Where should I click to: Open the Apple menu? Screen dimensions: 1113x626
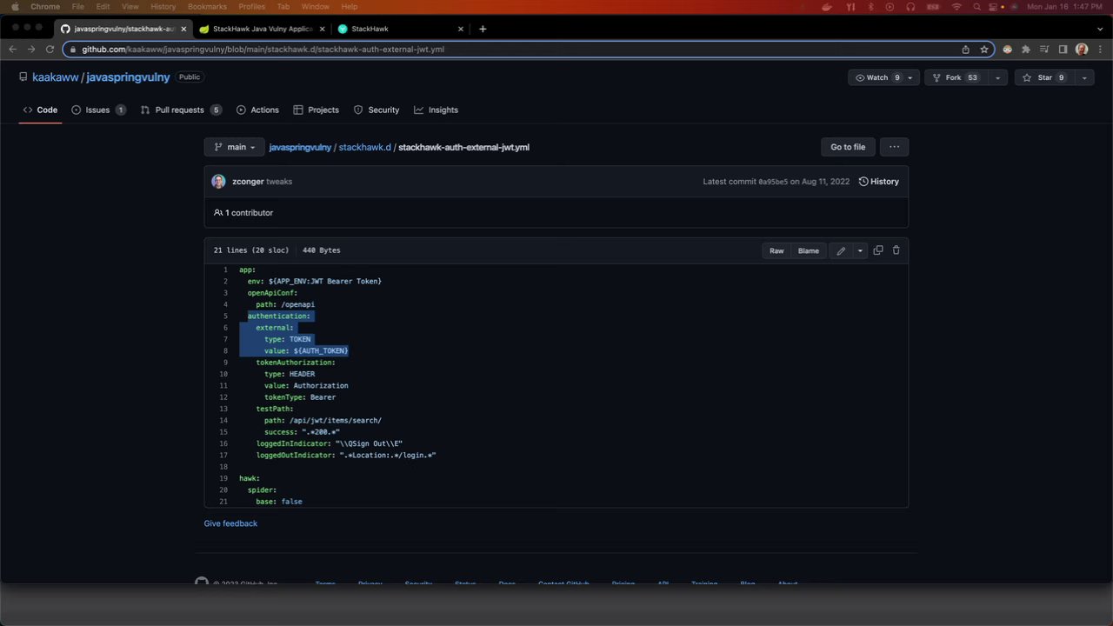pos(15,7)
